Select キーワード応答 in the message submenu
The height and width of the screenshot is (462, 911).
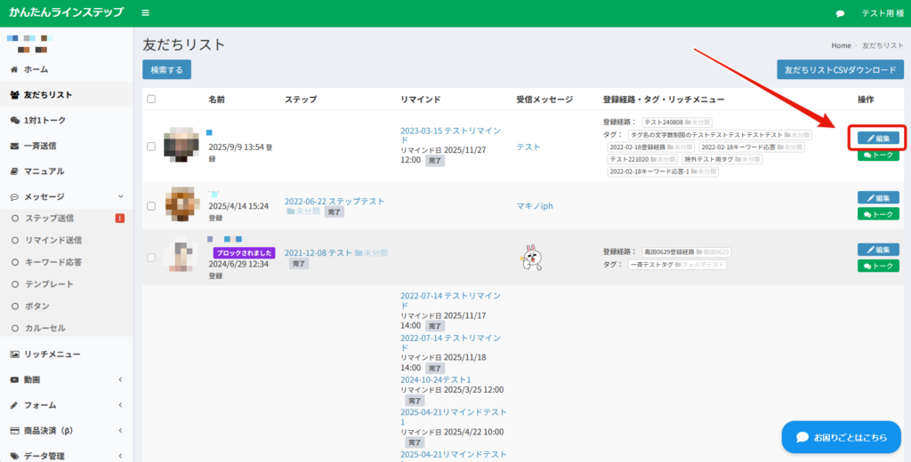pos(53,262)
